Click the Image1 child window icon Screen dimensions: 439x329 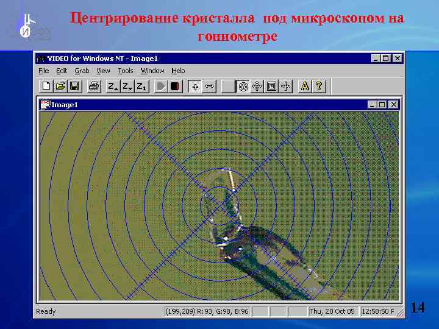coord(45,105)
